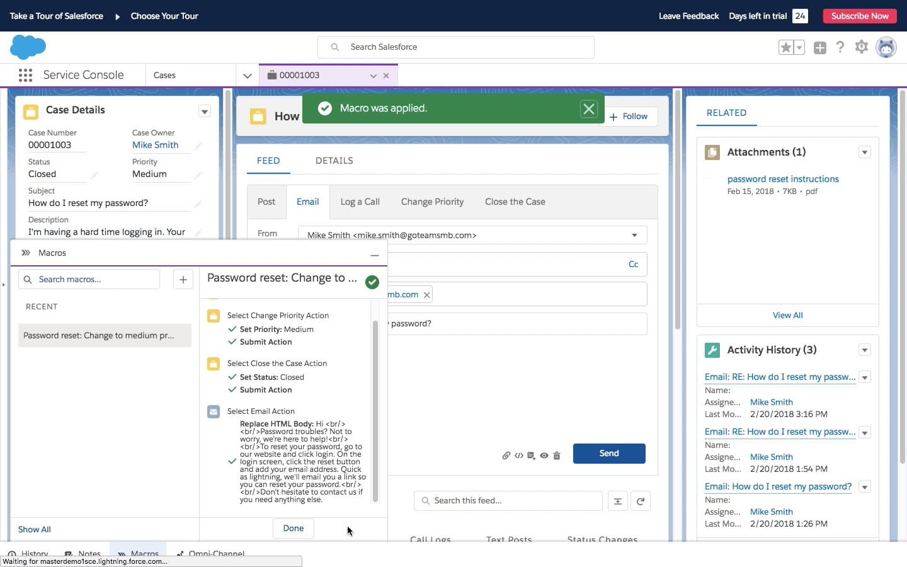Expand the Cases navigation dropdown chevron
Screen dimensions: 907x567
tap(248, 76)
